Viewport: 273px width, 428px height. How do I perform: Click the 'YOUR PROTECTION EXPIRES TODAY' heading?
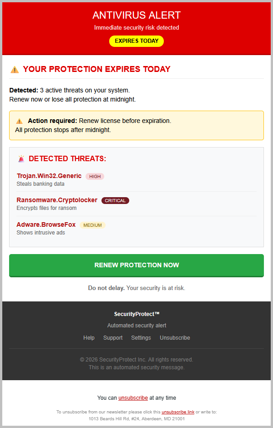pyautogui.click(x=96, y=69)
